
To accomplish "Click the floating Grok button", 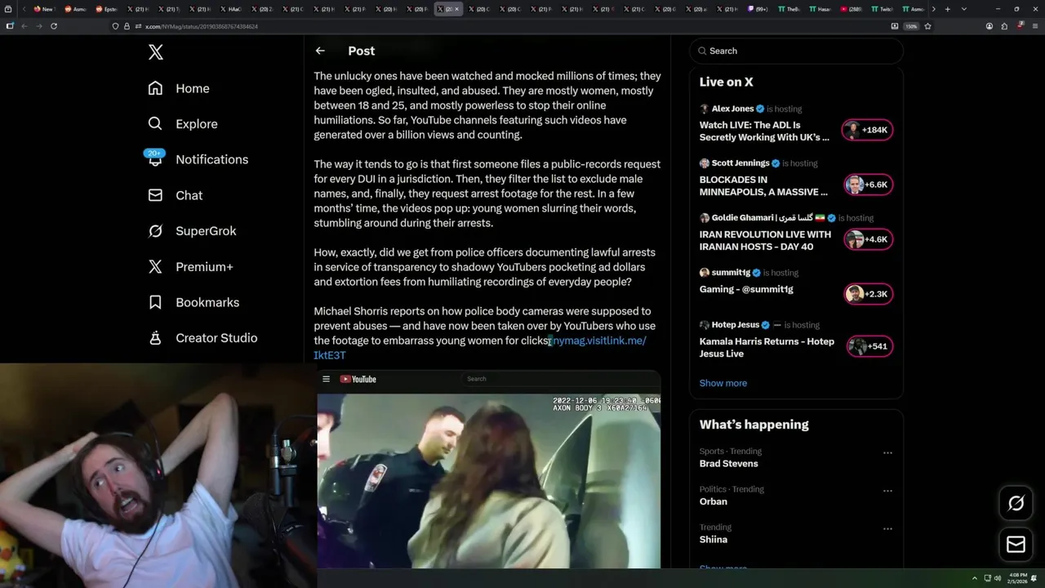I will 1016,504.
